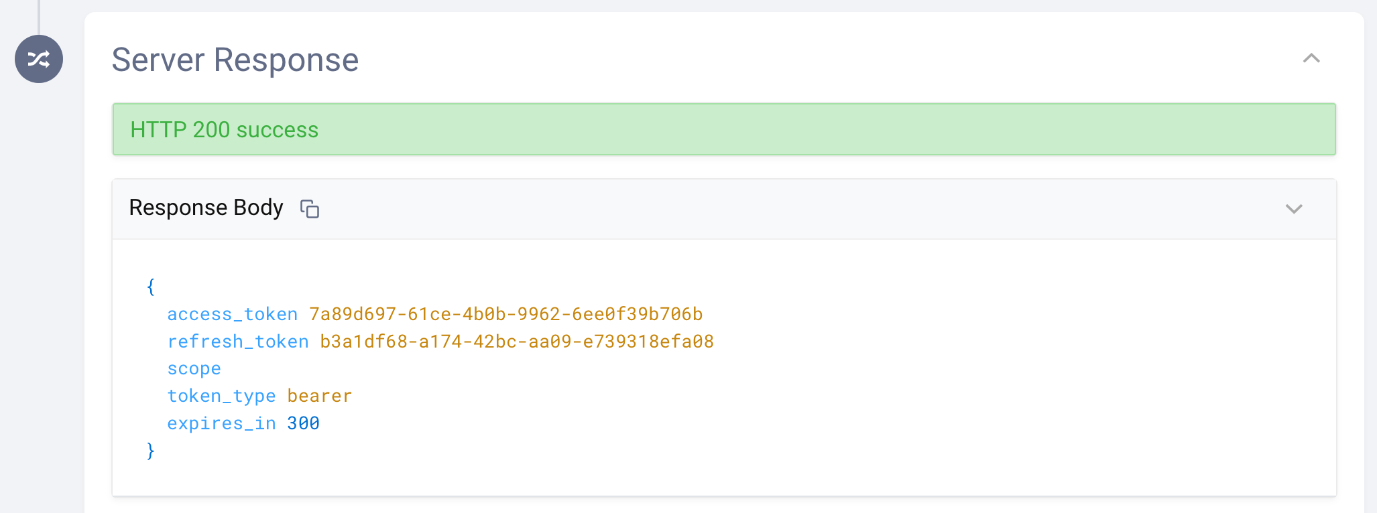
Task: Click the token_type key
Action: point(221,396)
